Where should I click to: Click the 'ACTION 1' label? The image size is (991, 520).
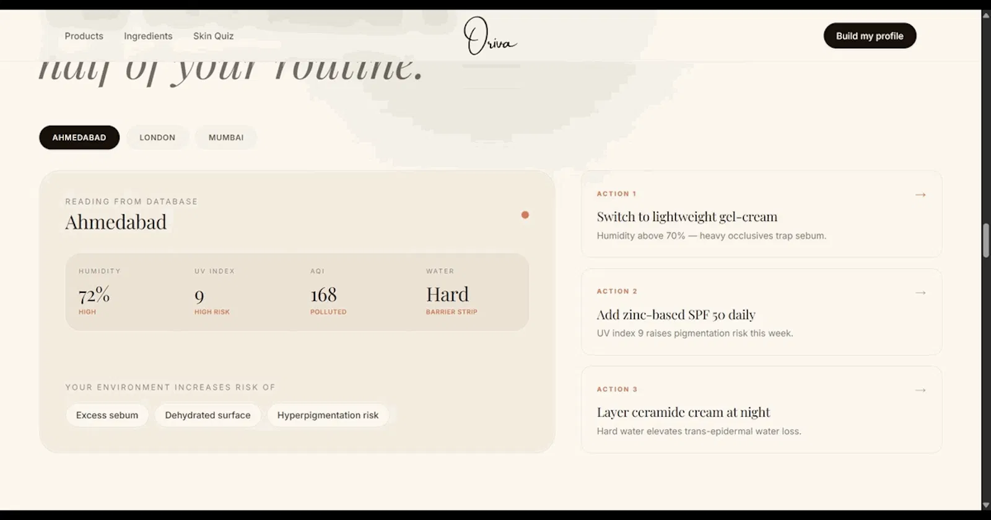(x=616, y=194)
